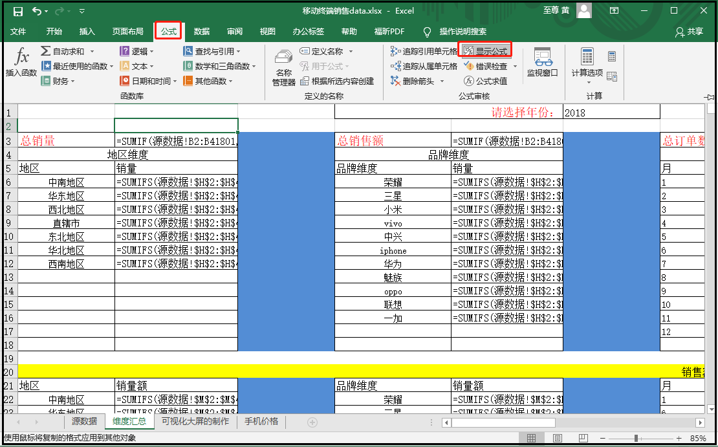Viewport: 718px width, 447px height.
Task: Click the zoom out minus button
Action: click(x=604, y=439)
